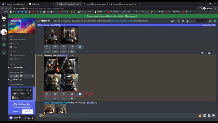Show Pinned Messages pin icon
The image size is (218, 123).
tap(183, 21)
